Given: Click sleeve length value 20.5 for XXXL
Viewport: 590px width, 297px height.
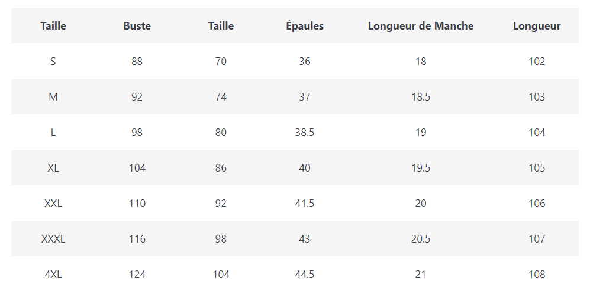Looking at the screenshot, I should (421, 239).
